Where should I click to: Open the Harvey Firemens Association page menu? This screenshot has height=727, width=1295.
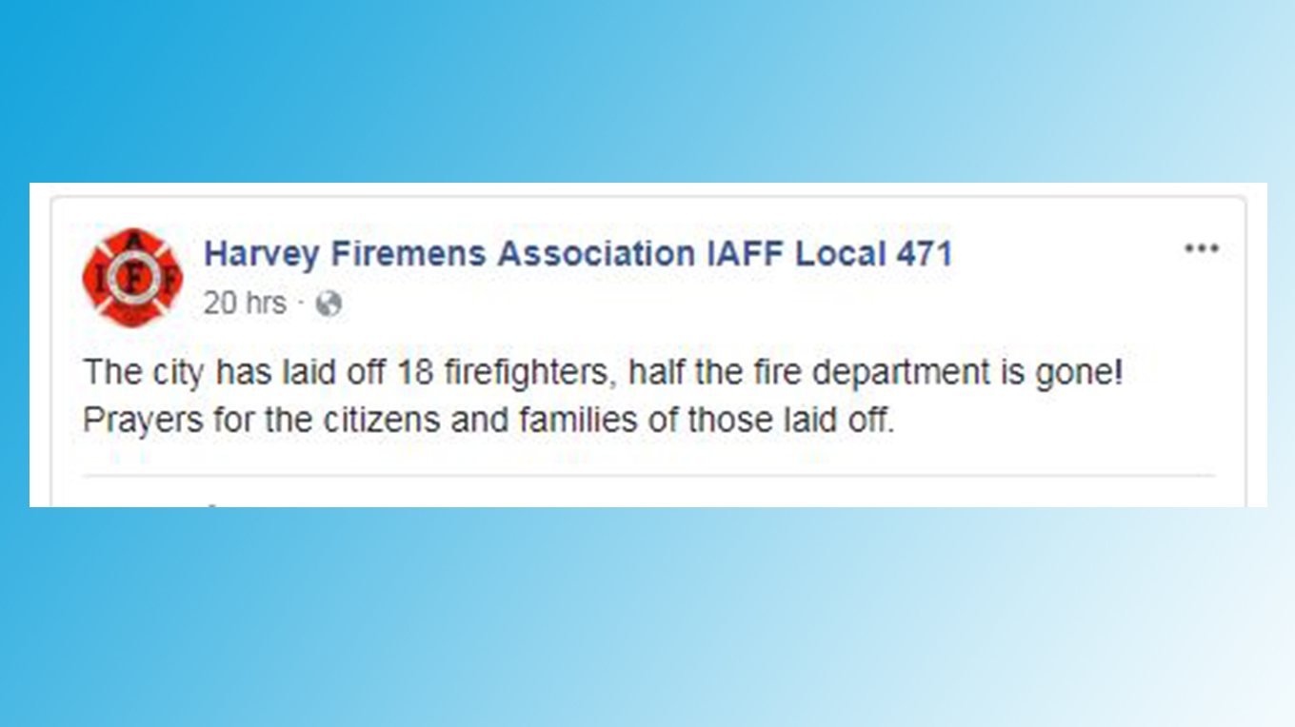pyautogui.click(x=1203, y=248)
